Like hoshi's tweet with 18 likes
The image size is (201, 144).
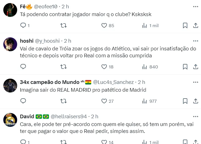point(104,67)
